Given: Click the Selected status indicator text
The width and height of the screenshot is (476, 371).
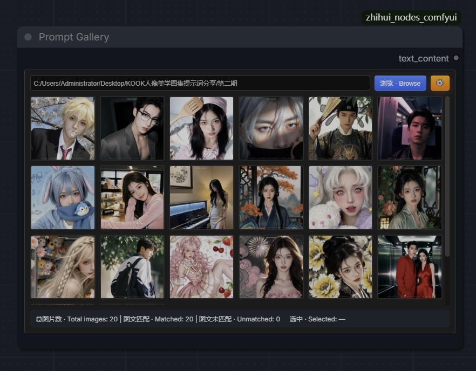Looking at the screenshot, I should pyautogui.click(x=317, y=319).
